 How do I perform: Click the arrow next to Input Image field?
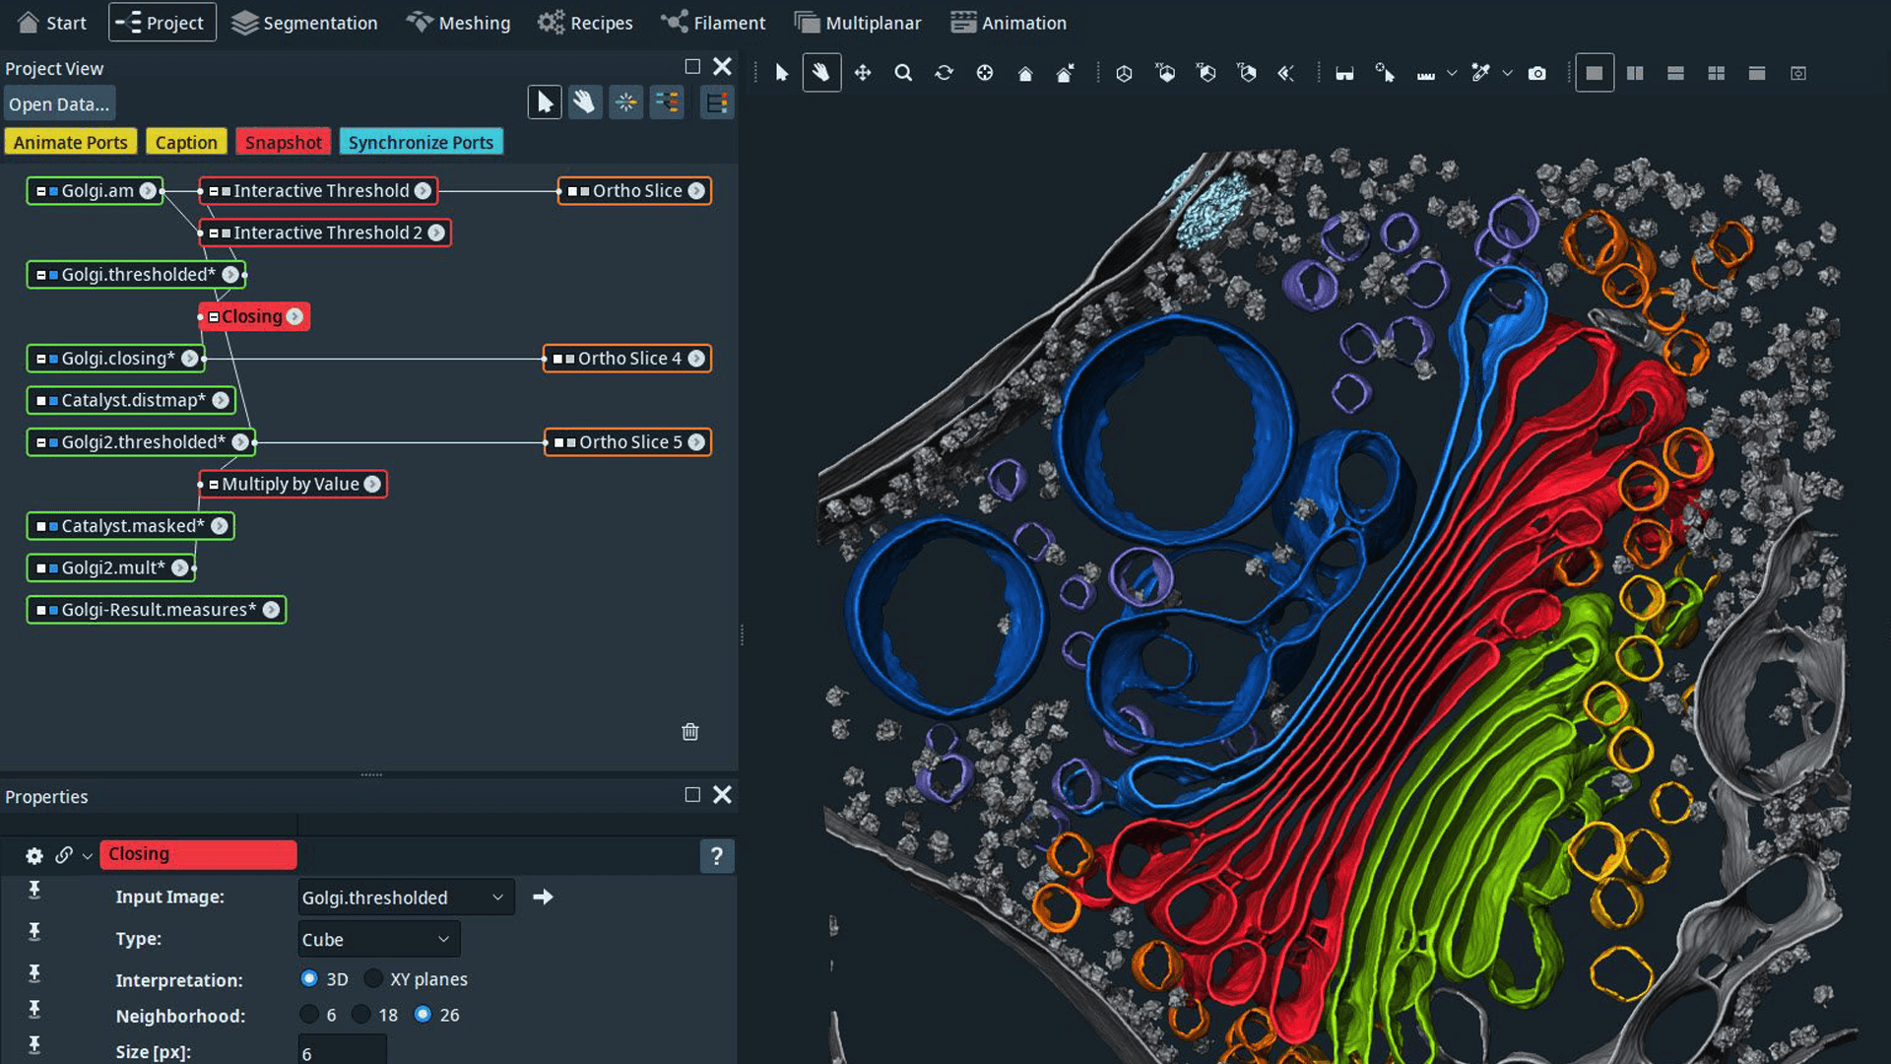[543, 898]
